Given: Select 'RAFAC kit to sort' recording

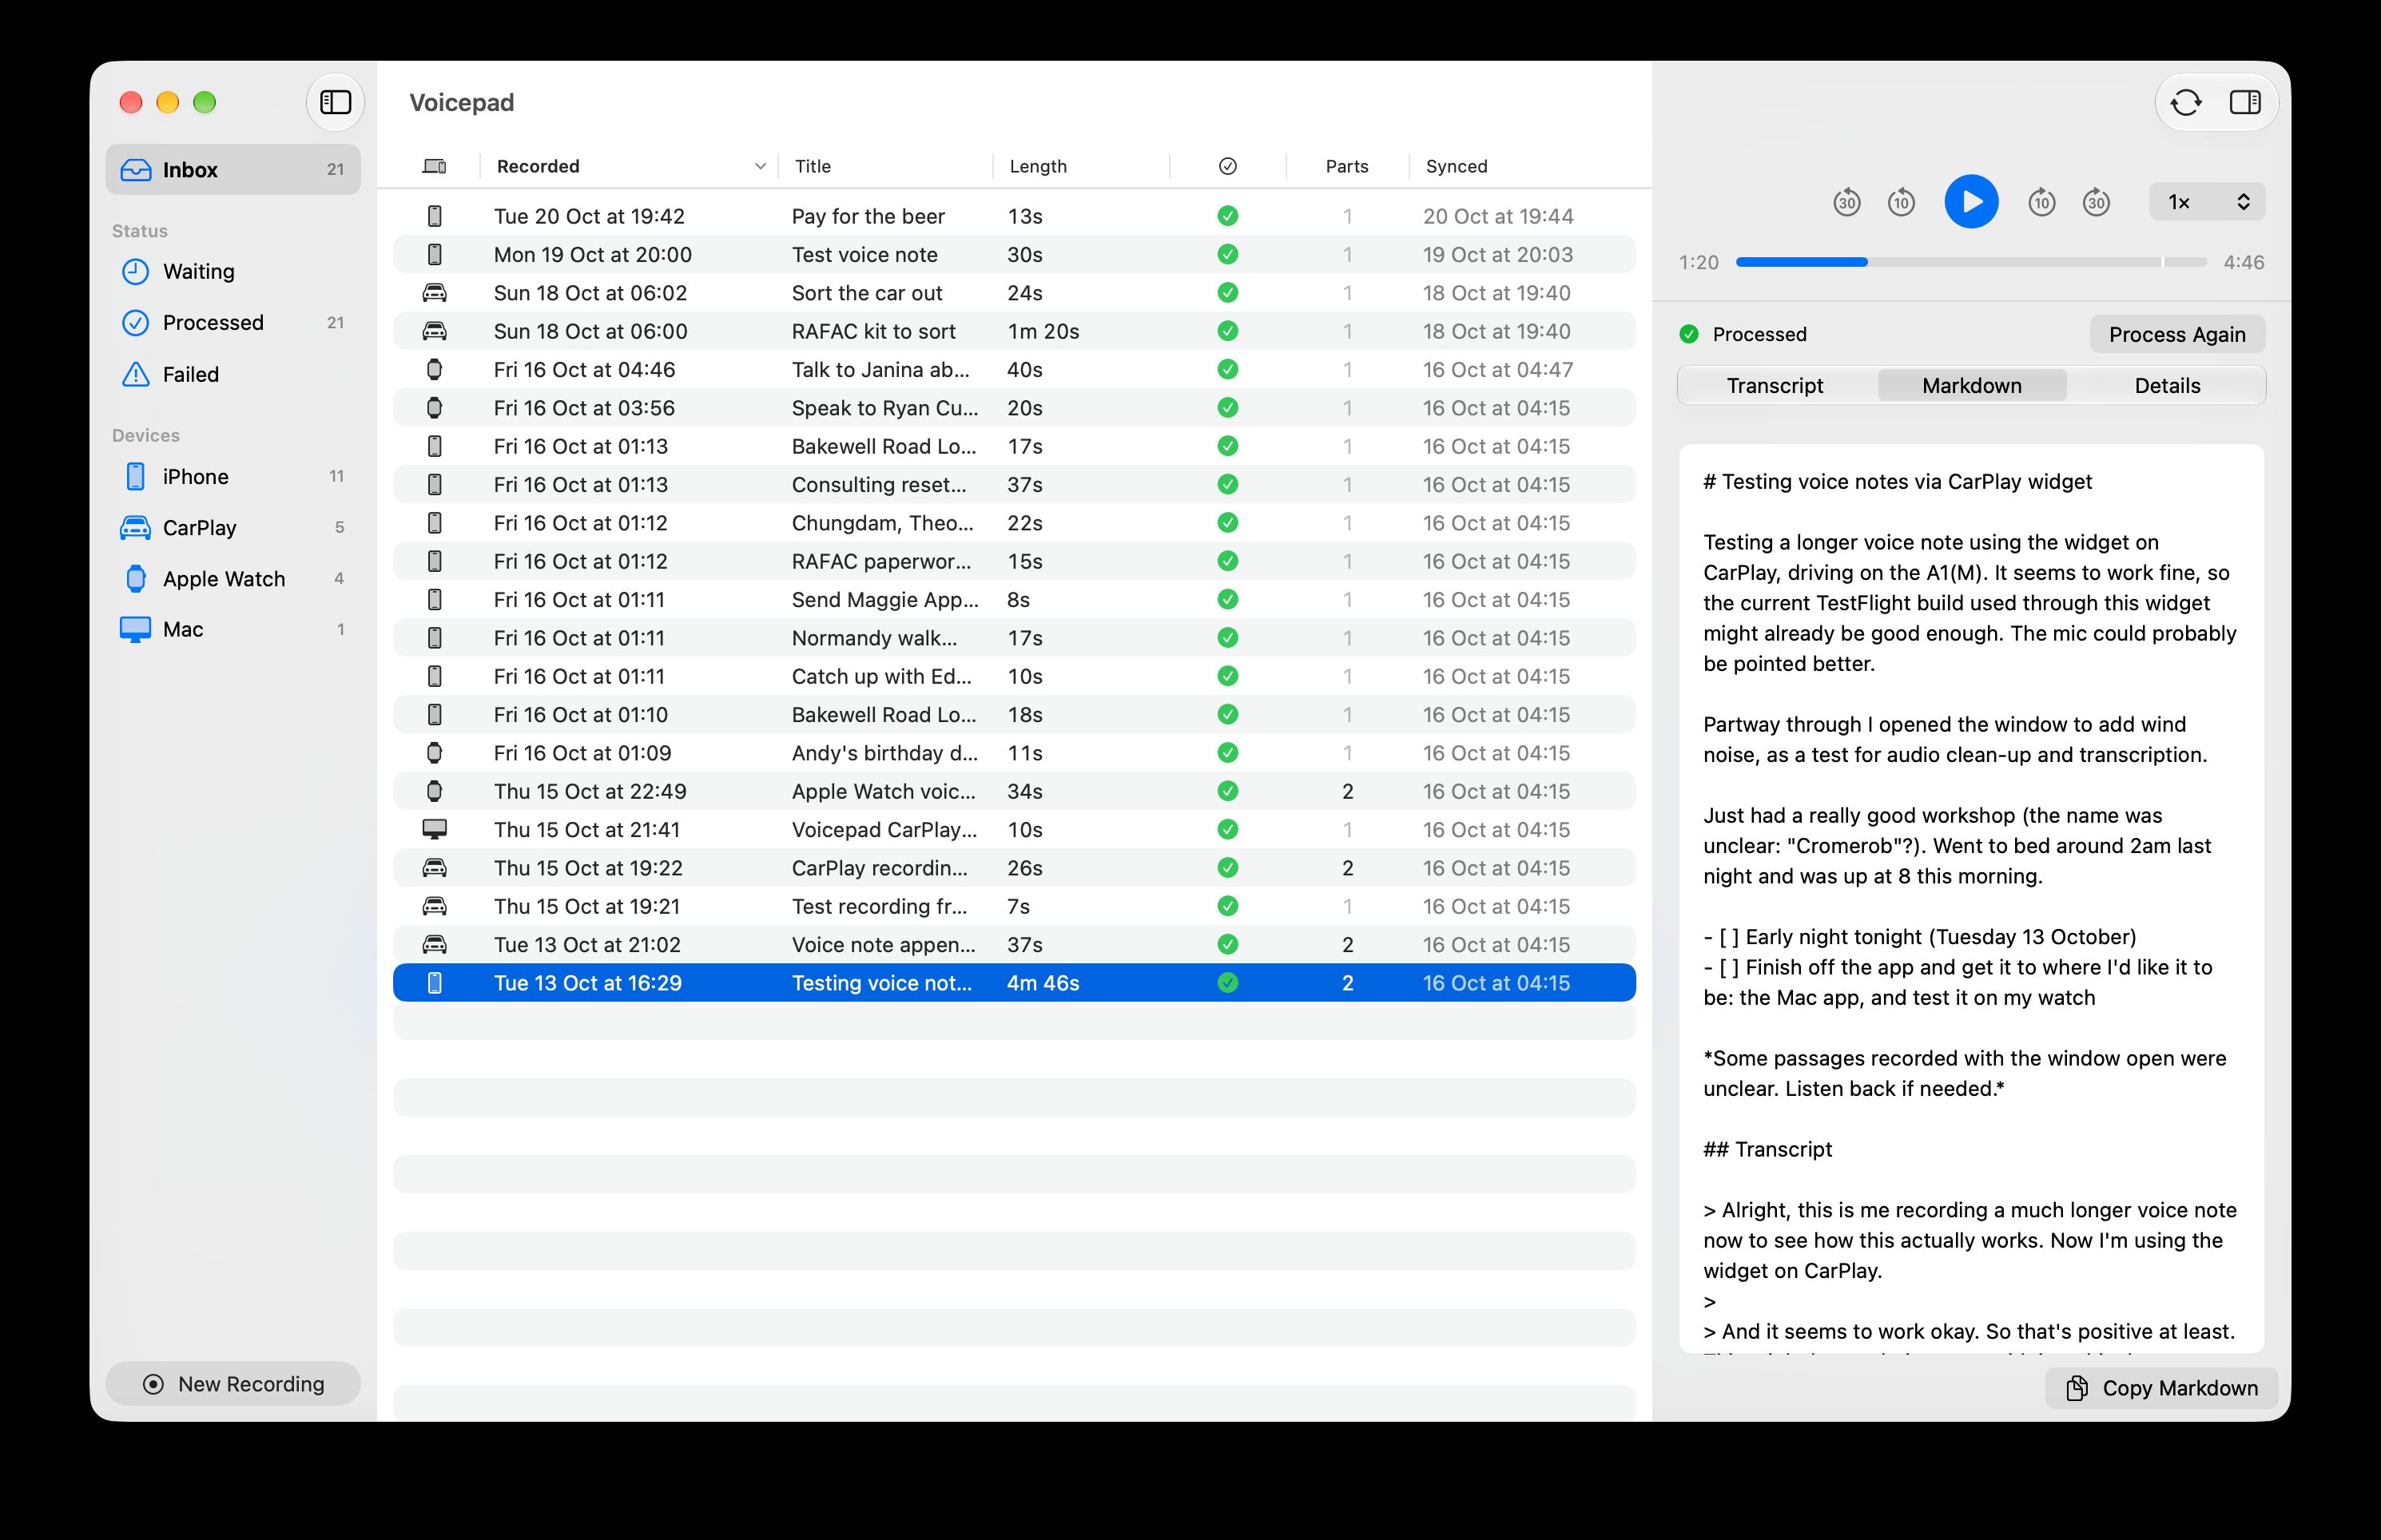Looking at the screenshot, I should [1014, 331].
